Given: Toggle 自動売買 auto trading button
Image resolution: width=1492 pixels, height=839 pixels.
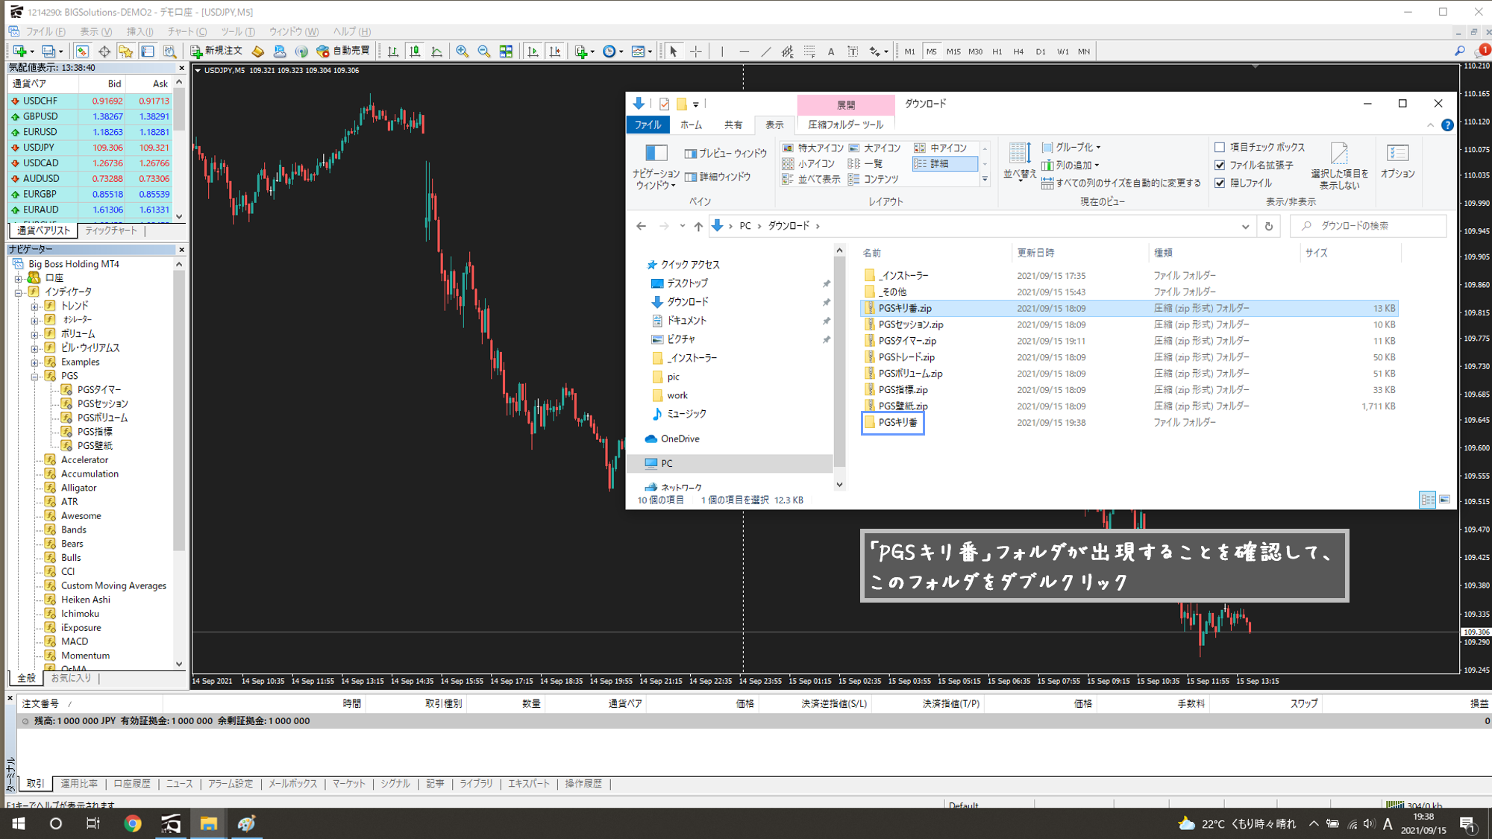Looking at the screenshot, I should pos(343,51).
